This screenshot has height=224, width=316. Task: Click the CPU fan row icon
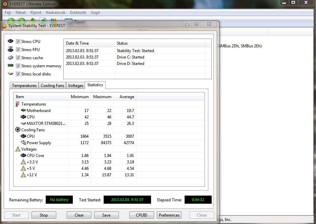tap(23, 136)
